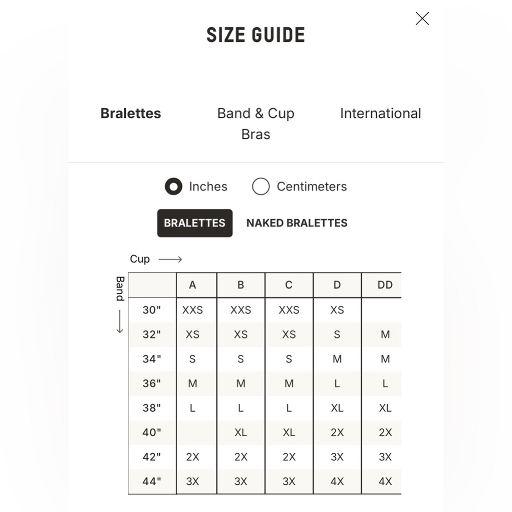
Task: Click the 30" band row label
Action: (x=152, y=310)
